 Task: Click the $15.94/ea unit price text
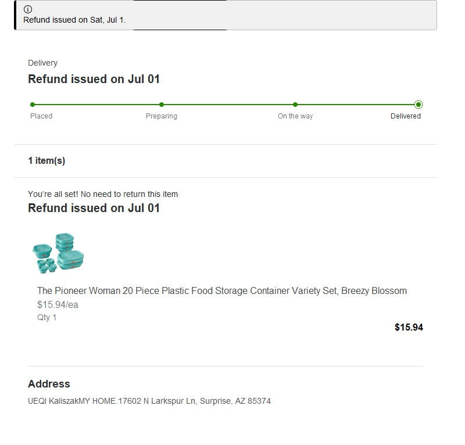click(57, 304)
